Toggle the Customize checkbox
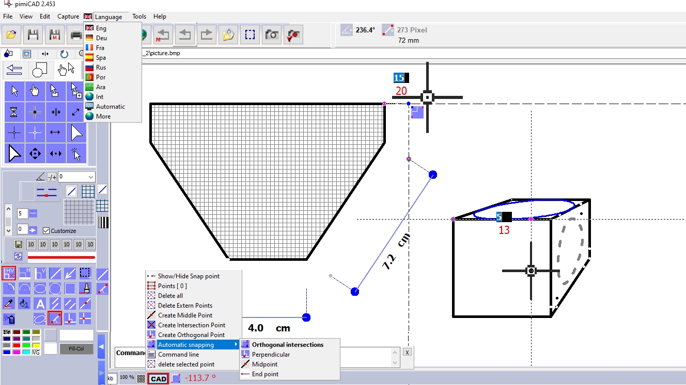 tap(46, 230)
